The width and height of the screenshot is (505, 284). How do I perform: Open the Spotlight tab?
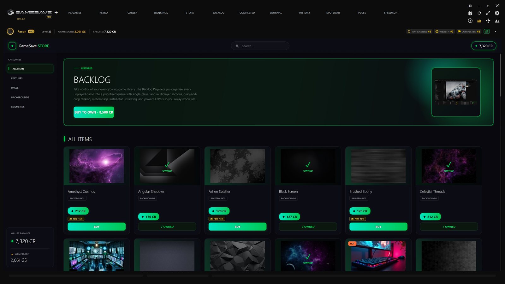(x=333, y=13)
